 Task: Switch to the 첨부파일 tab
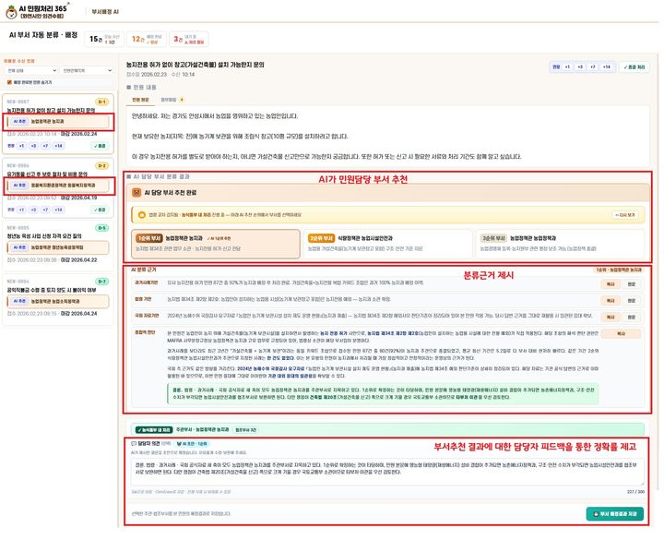[172, 100]
